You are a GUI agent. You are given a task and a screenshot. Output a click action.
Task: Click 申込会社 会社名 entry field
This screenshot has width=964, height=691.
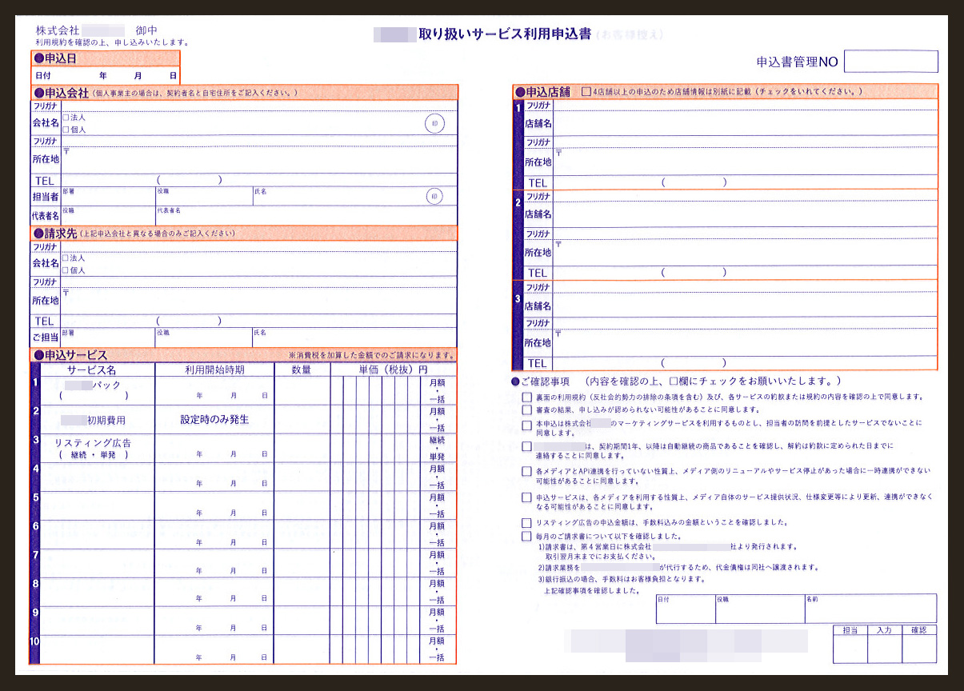[x=258, y=123]
